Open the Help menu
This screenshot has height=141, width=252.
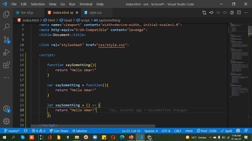click(100, 4)
